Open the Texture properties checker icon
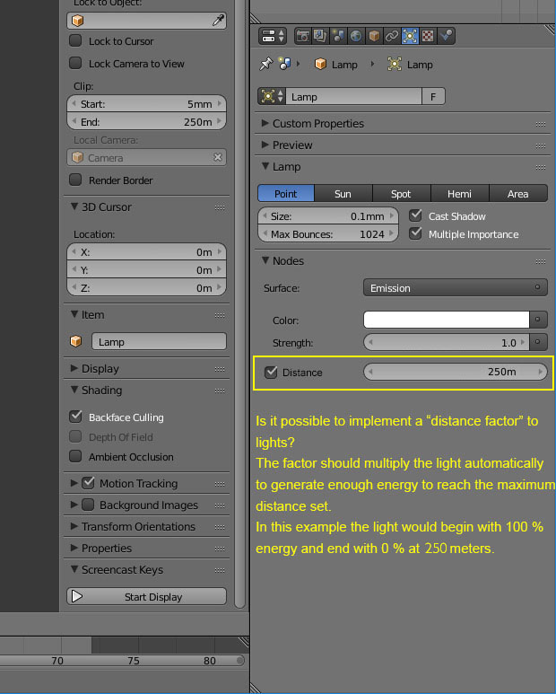The height and width of the screenshot is (694, 556). pos(428,36)
